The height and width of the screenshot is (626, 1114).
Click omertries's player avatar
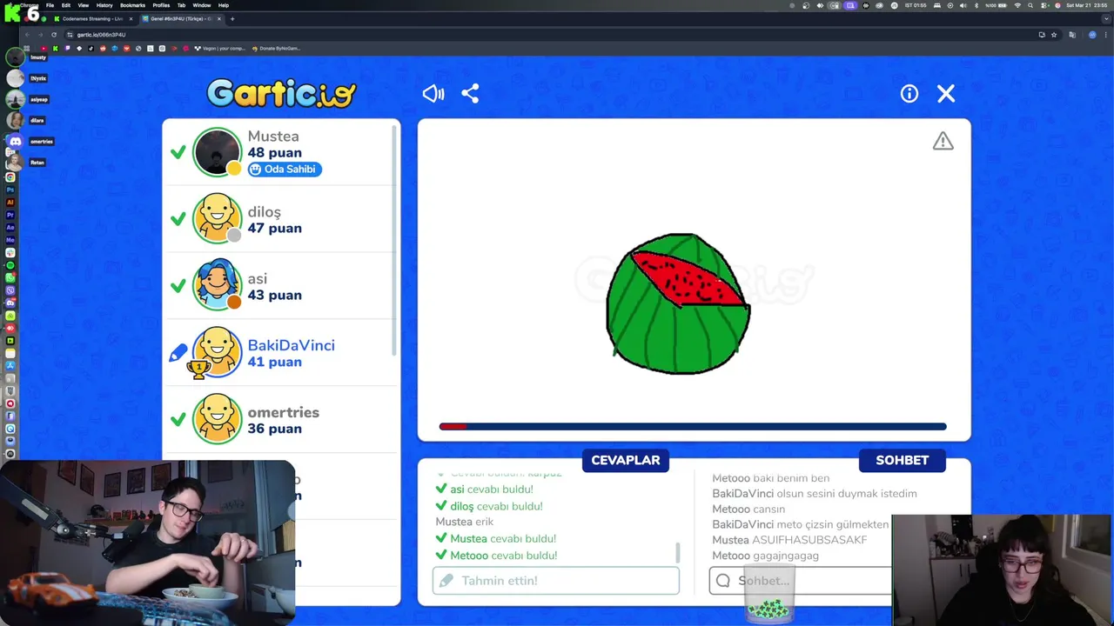pos(217,419)
